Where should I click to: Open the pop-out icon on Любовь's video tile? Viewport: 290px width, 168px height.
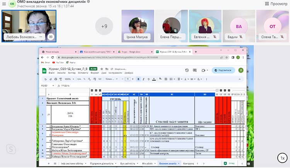coord(50,37)
